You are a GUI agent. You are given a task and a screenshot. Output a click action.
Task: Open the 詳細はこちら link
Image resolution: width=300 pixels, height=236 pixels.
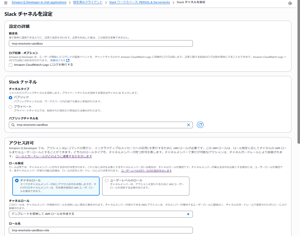point(58,60)
